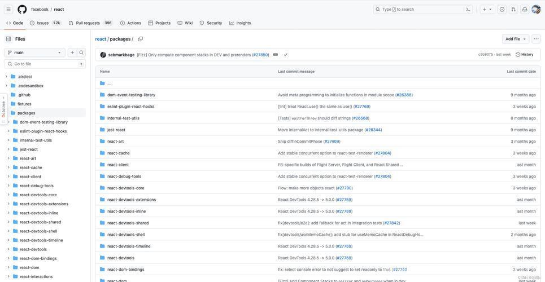
Task: Open the more options ellipsis button
Action: pyautogui.click(x=537, y=39)
